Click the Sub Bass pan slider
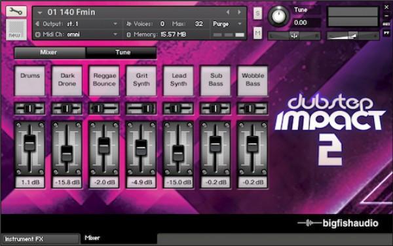The image size is (393, 246). point(215,109)
